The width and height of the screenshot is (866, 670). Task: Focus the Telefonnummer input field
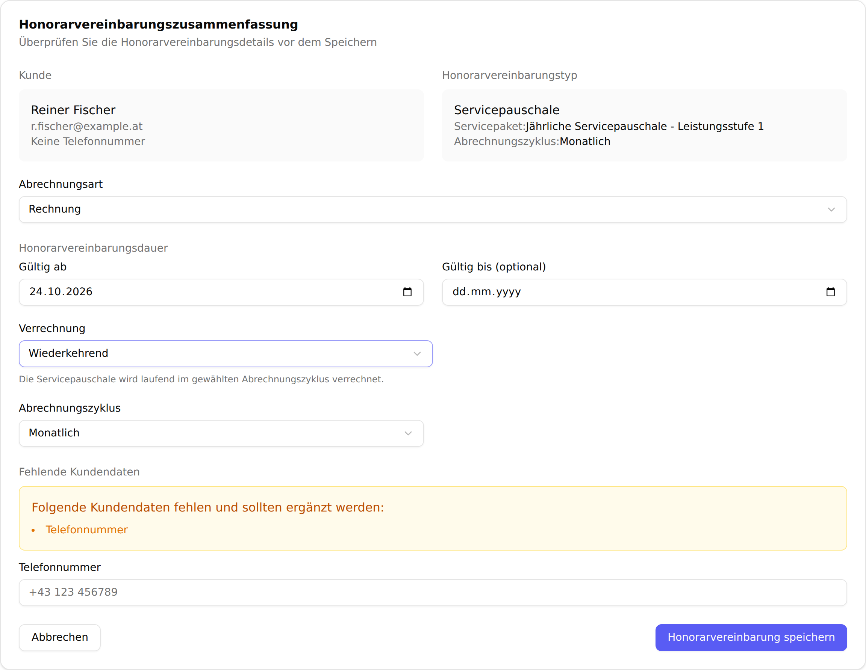433,592
